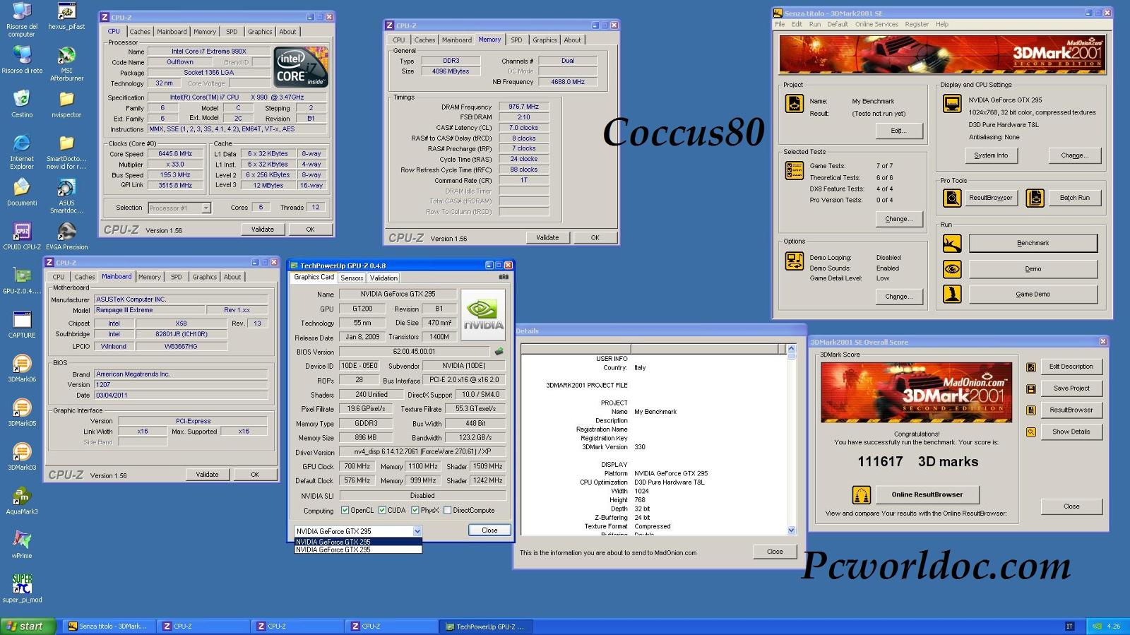The image size is (1130, 635).
Task: Open the Run menu in 3DMark2001
Action: 814,24
